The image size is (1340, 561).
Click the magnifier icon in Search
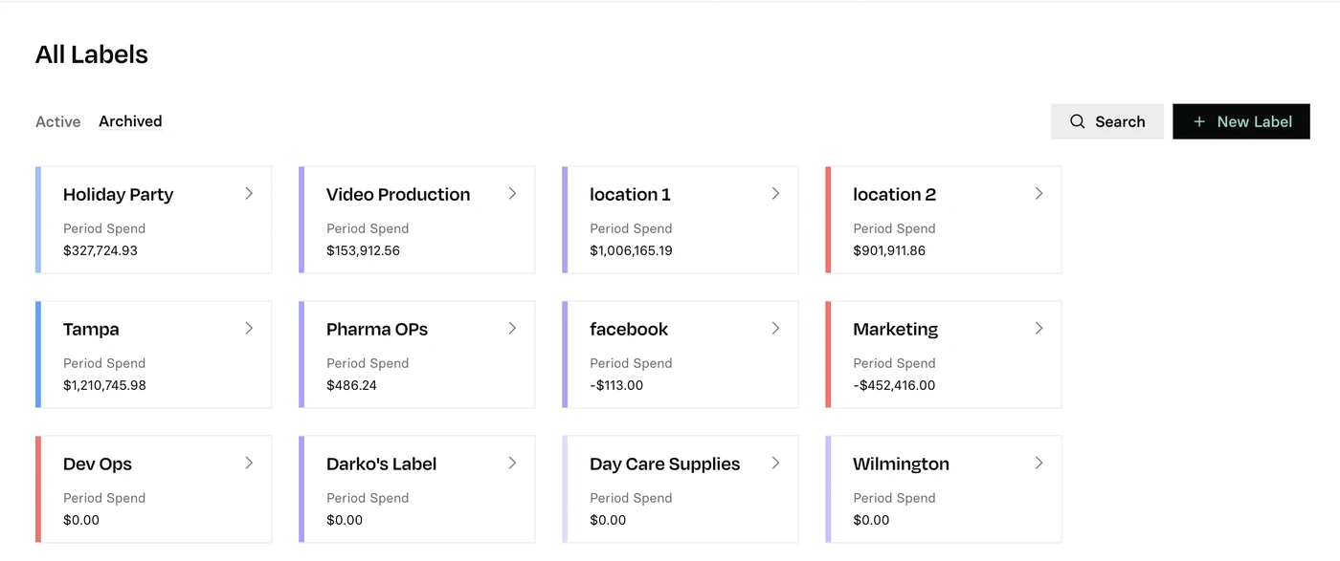click(x=1077, y=121)
